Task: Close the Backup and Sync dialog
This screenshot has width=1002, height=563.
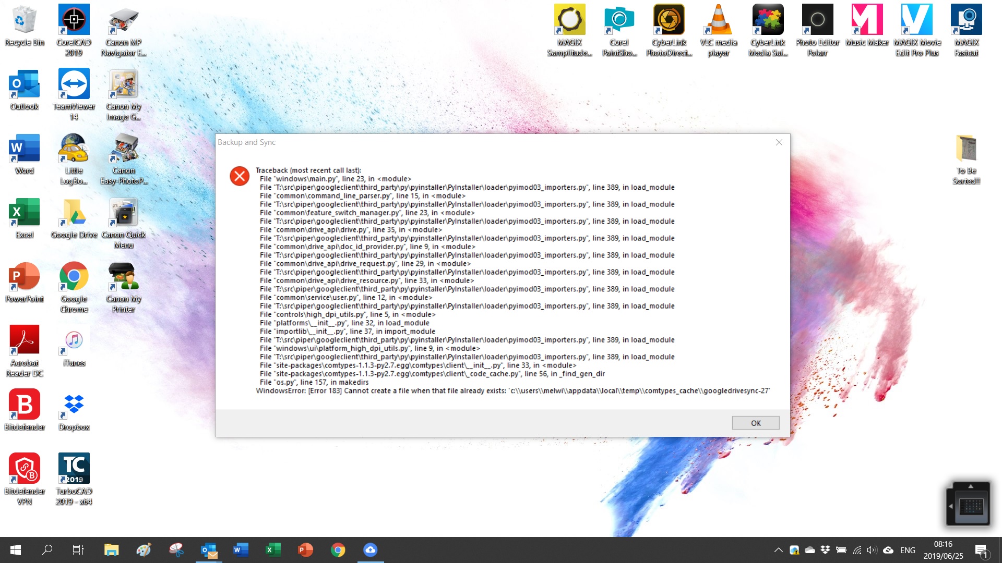Action: (779, 142)
